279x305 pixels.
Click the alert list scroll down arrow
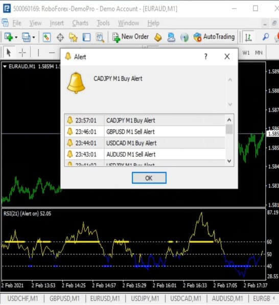coord(229,161)
